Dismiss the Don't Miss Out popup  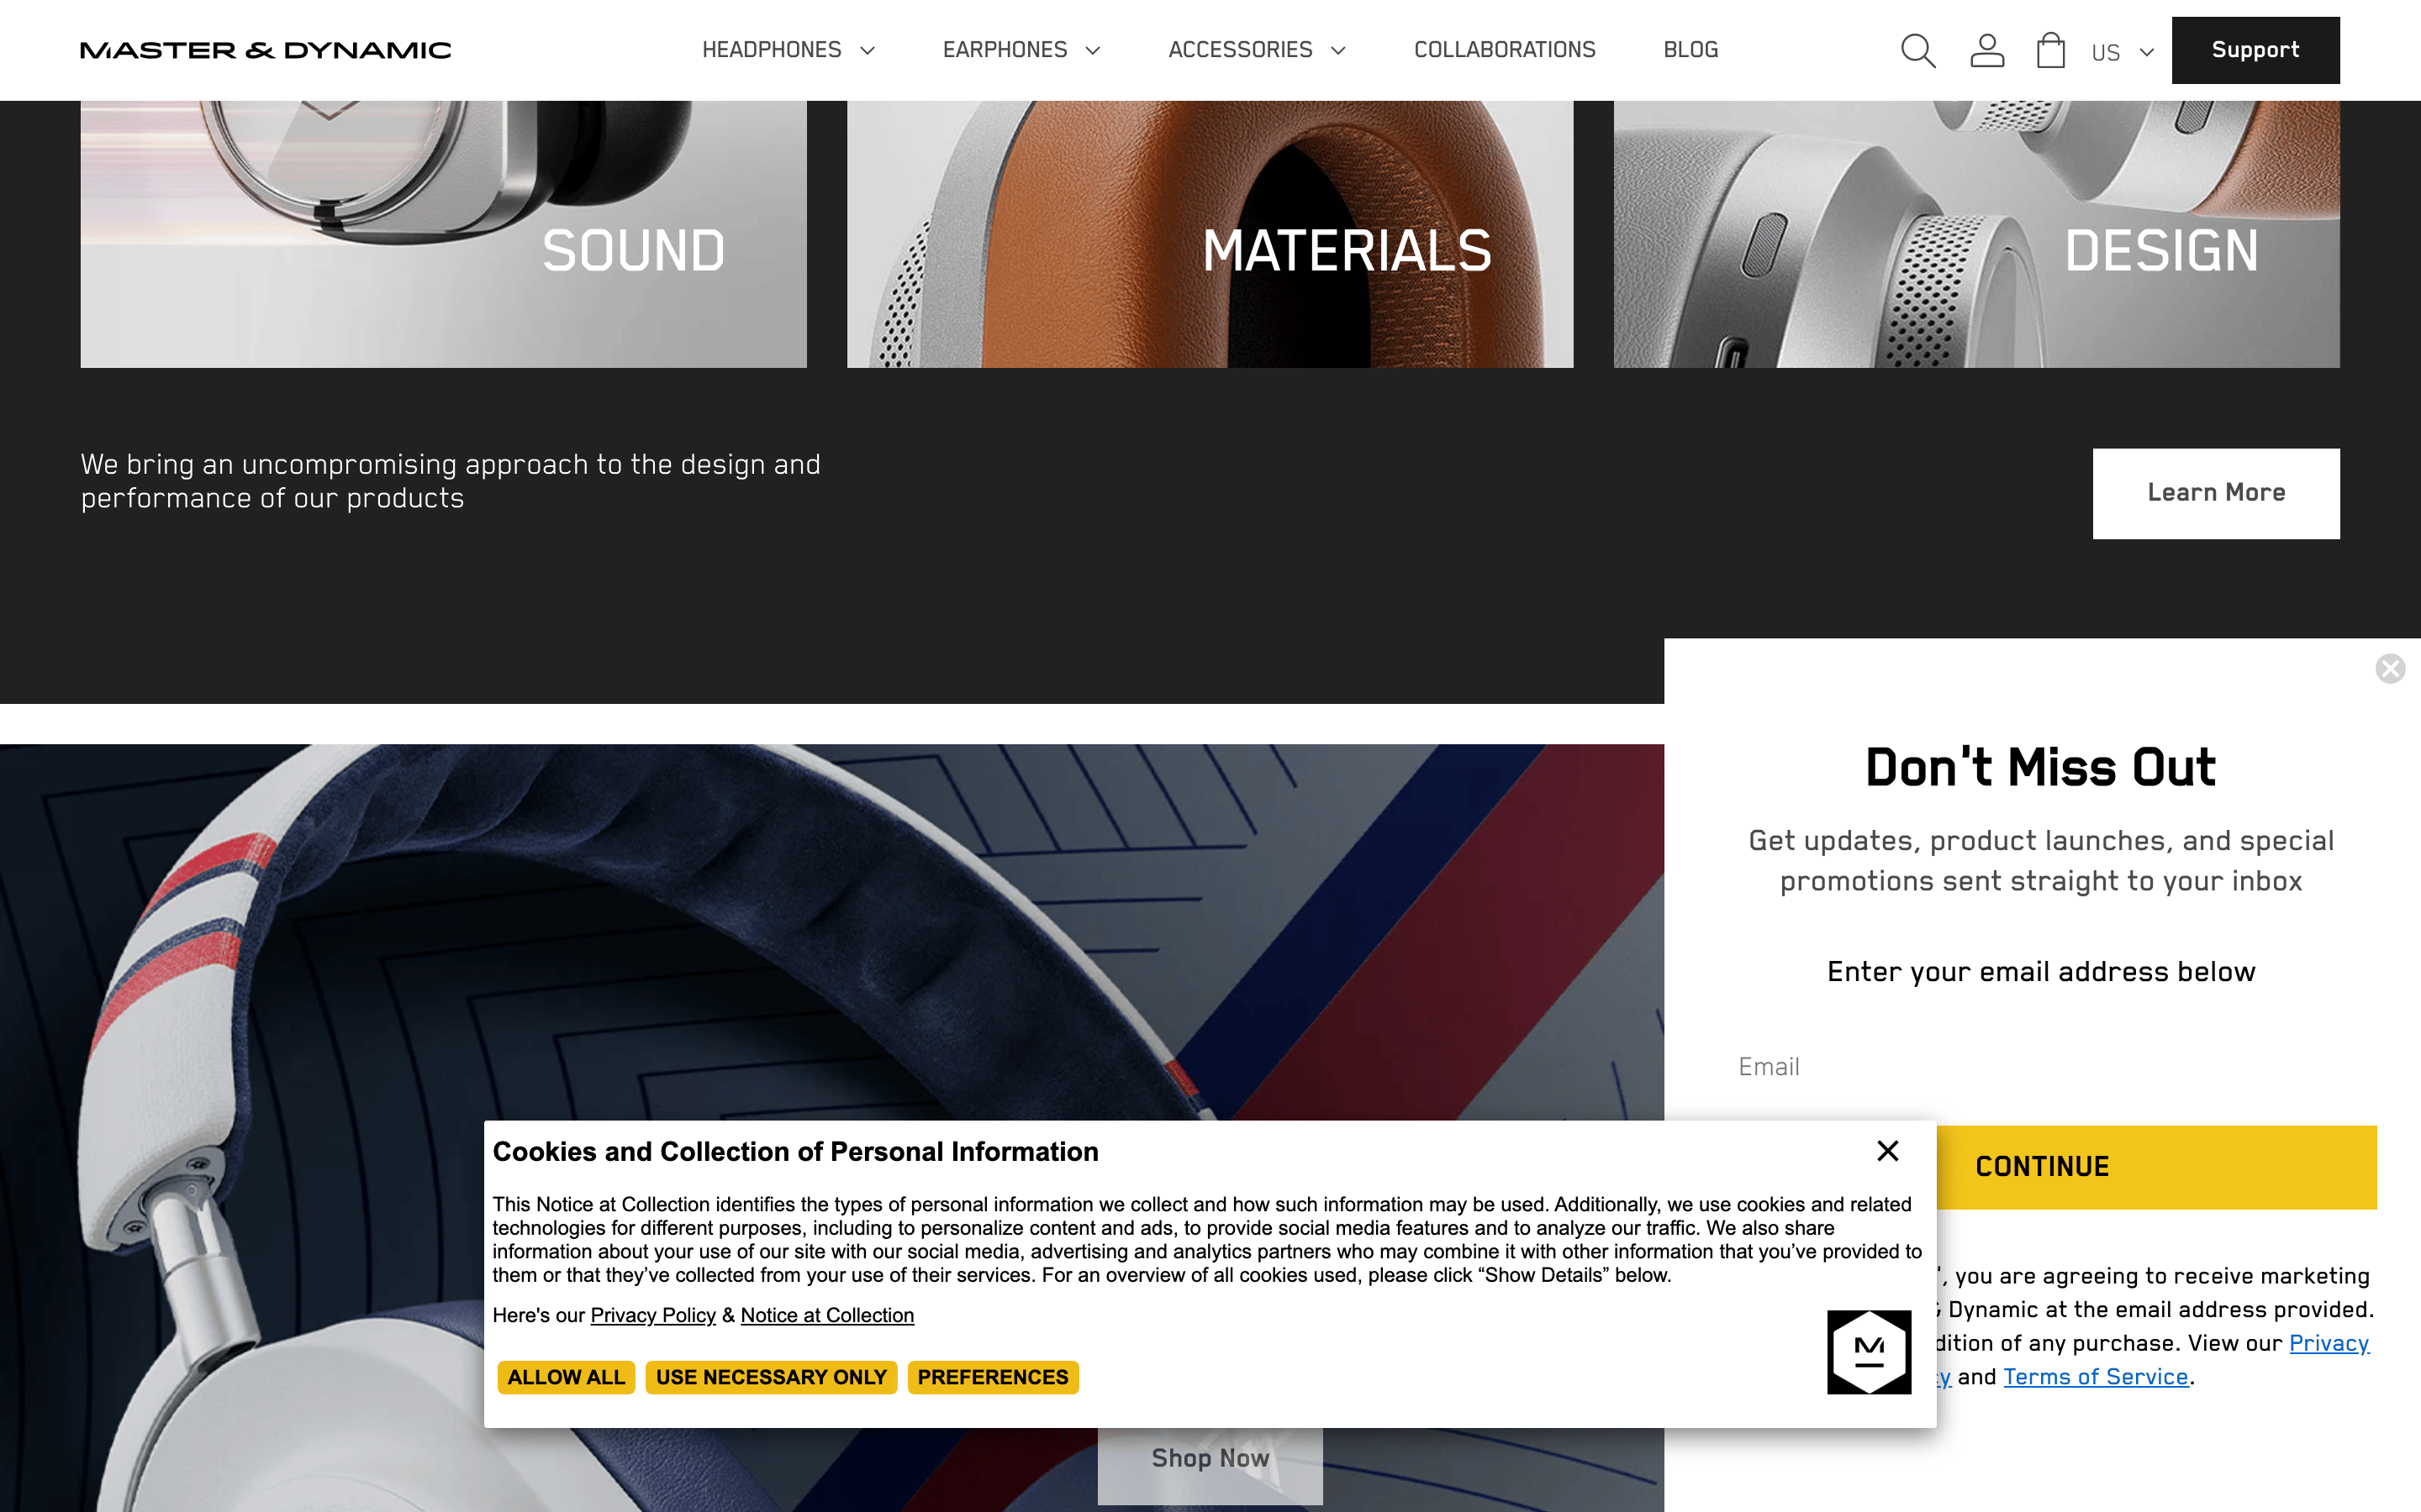(2390, 668)
